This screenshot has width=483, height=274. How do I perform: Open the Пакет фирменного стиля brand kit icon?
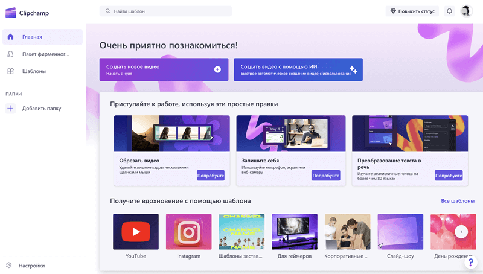click(10, 54)
